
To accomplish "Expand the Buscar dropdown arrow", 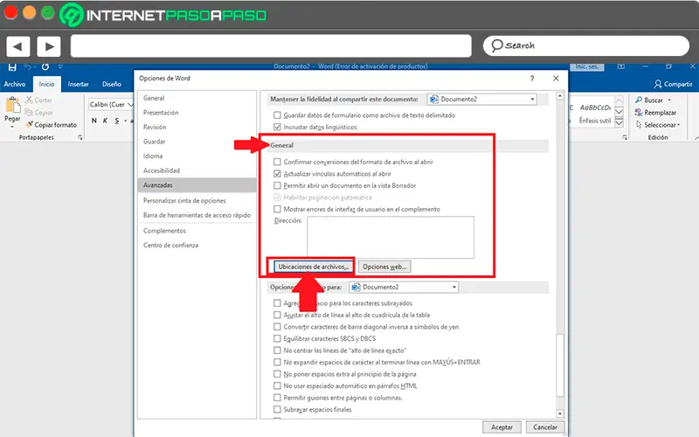I will click(x=669, y=100).
